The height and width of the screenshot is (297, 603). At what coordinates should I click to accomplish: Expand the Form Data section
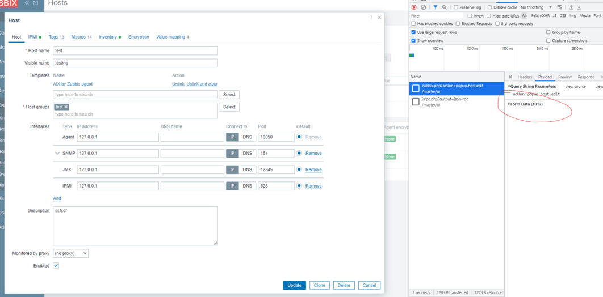525,104
